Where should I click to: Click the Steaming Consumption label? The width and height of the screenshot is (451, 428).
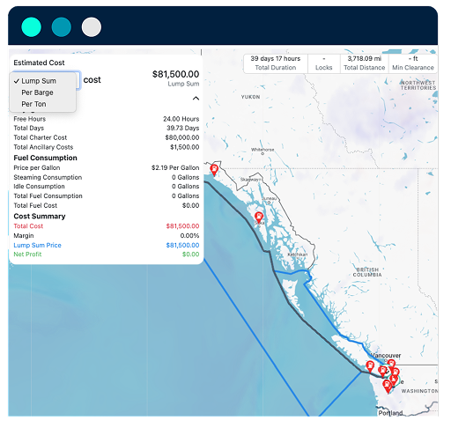(48, 177)
